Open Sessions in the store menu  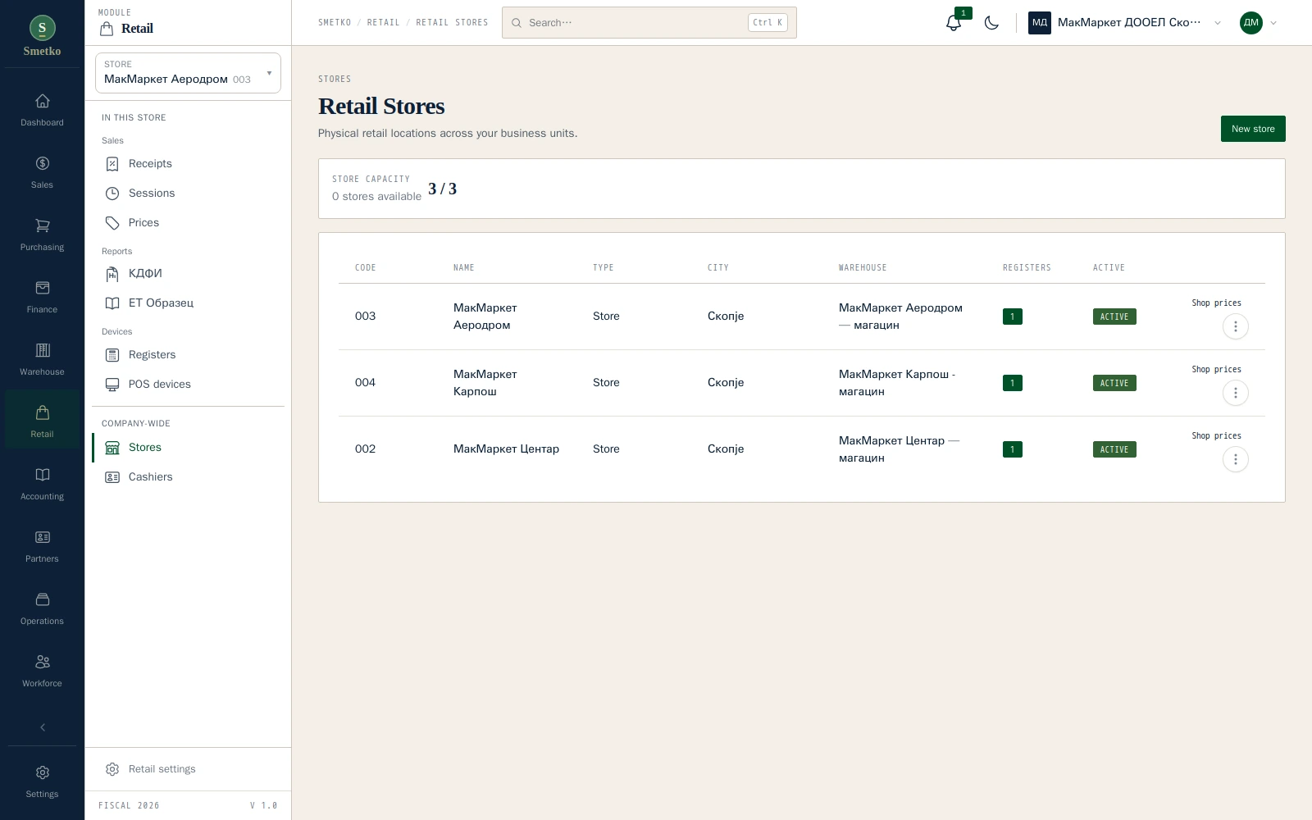click(188, 194)
